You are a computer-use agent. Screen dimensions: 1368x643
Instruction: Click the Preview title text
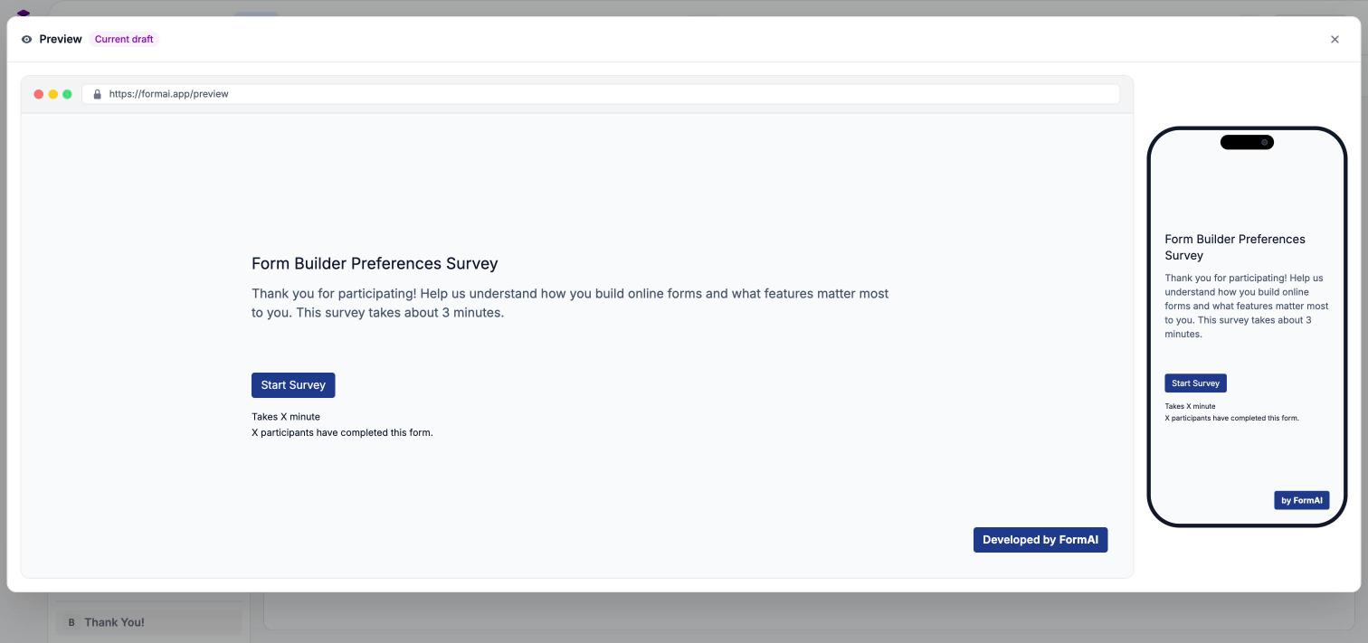pyautogui.click(x=61, y=39)
